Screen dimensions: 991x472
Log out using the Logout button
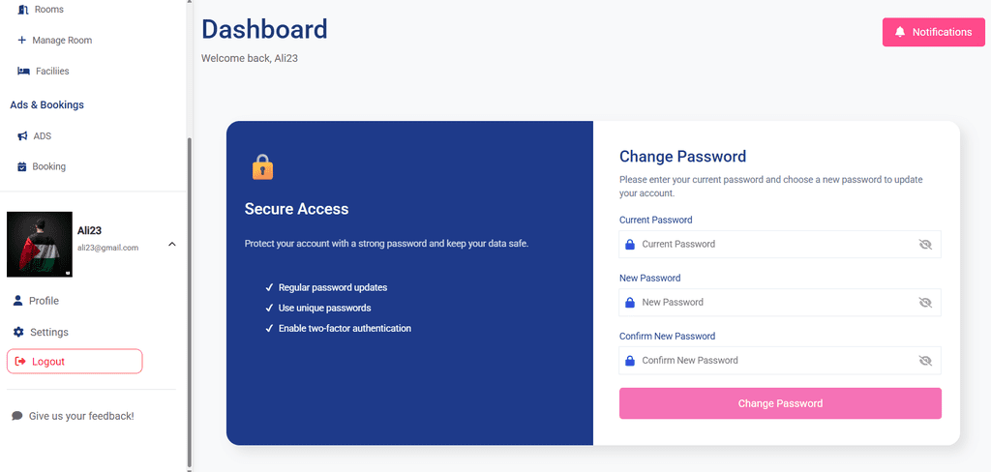75,362
